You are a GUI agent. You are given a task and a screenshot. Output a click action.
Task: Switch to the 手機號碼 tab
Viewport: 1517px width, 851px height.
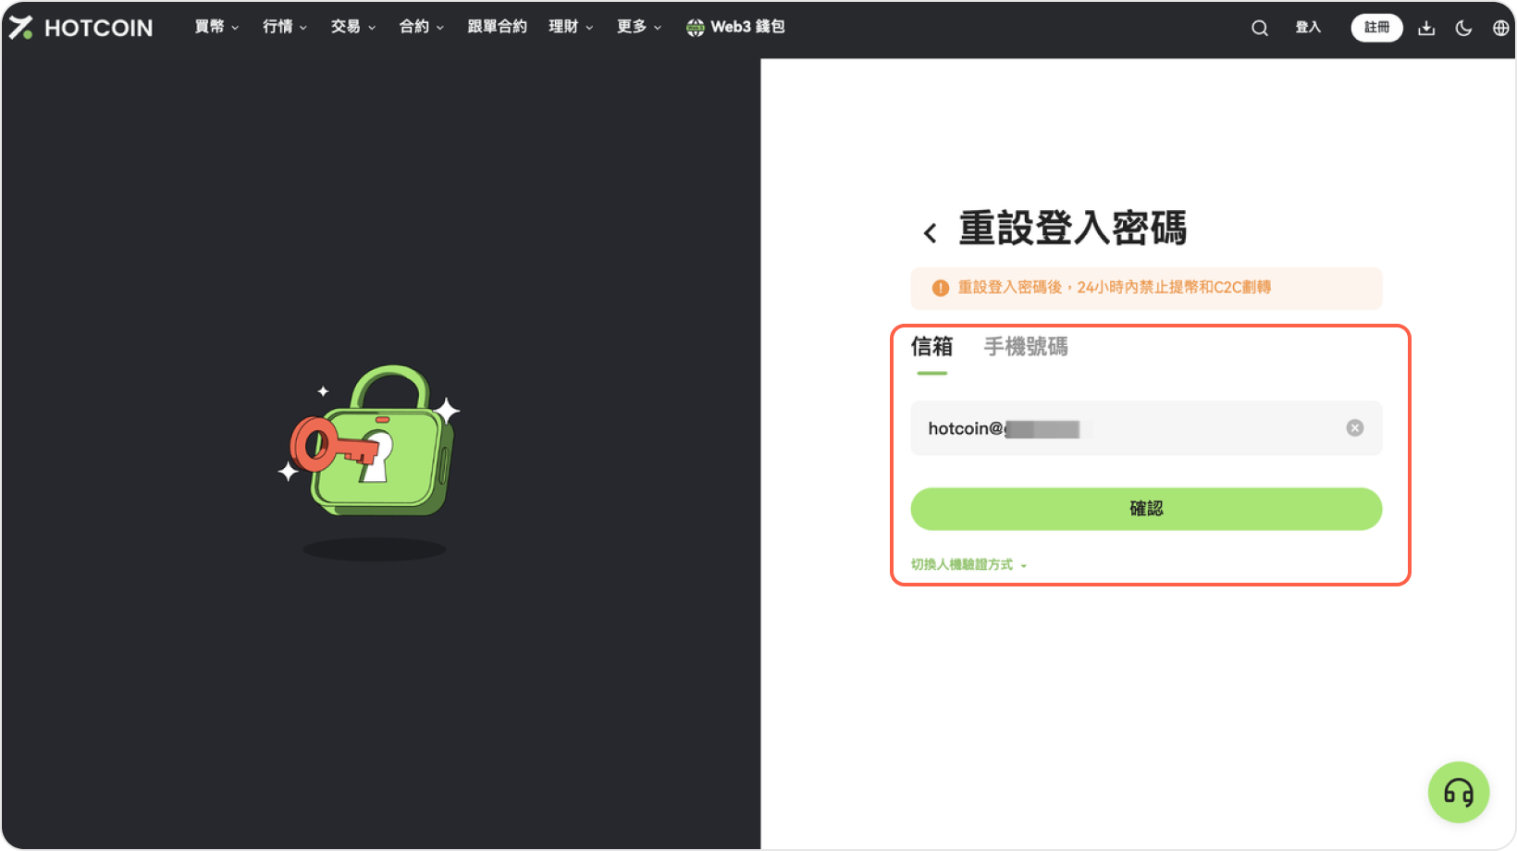click(x=1025, y=347)
